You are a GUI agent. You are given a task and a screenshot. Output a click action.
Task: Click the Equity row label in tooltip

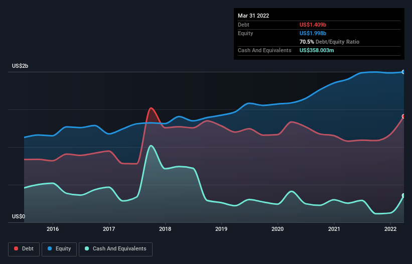click(x=245, y=33)
